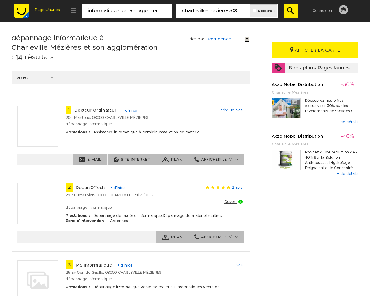Image resolution: width=370 pixels, height=296 pixels.
Task: Click the 2 avis link
Action: tap(237, 187)
